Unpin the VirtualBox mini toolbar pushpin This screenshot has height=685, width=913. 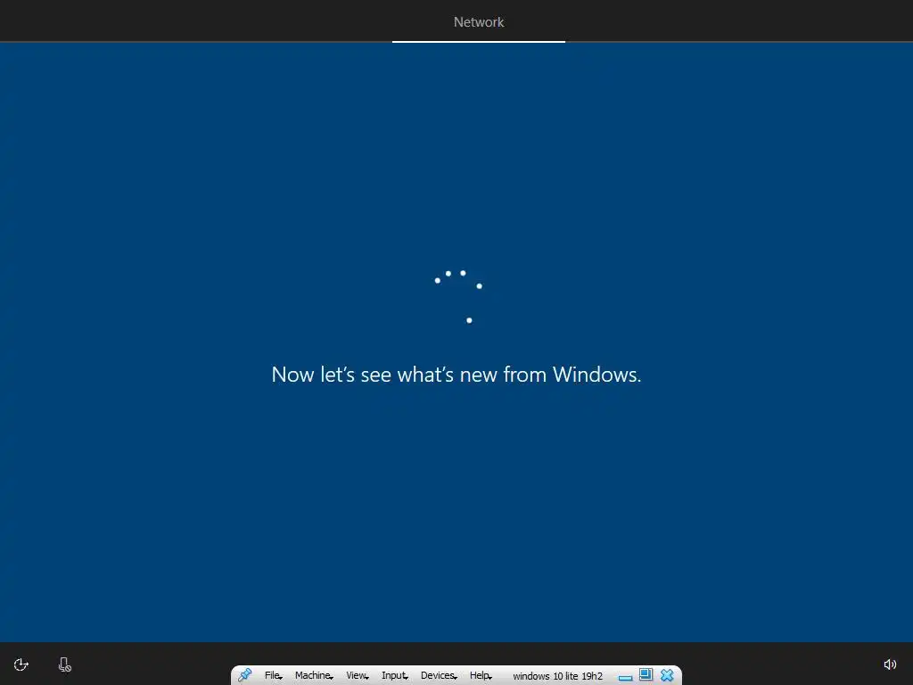(x=244, y=675)
